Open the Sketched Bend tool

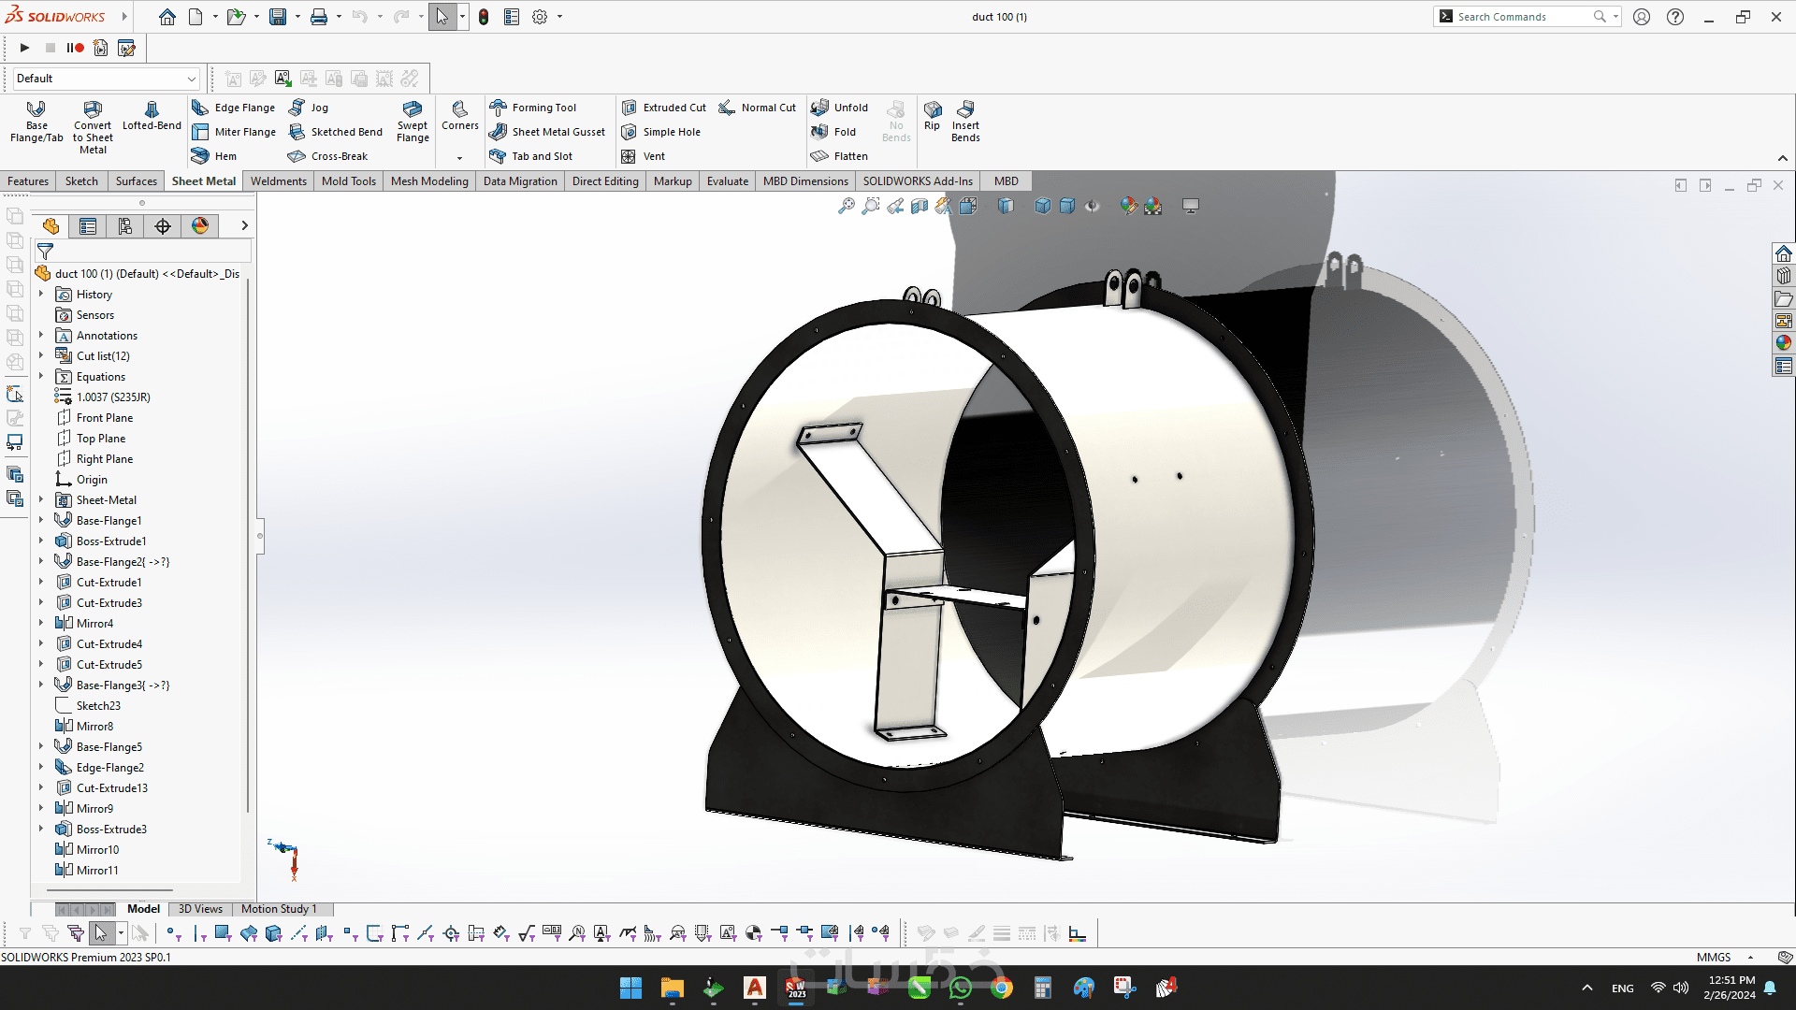coord(336,132)
